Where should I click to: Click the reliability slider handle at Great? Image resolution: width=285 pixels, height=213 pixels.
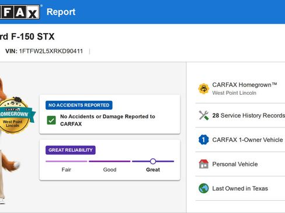pos(153,161)
